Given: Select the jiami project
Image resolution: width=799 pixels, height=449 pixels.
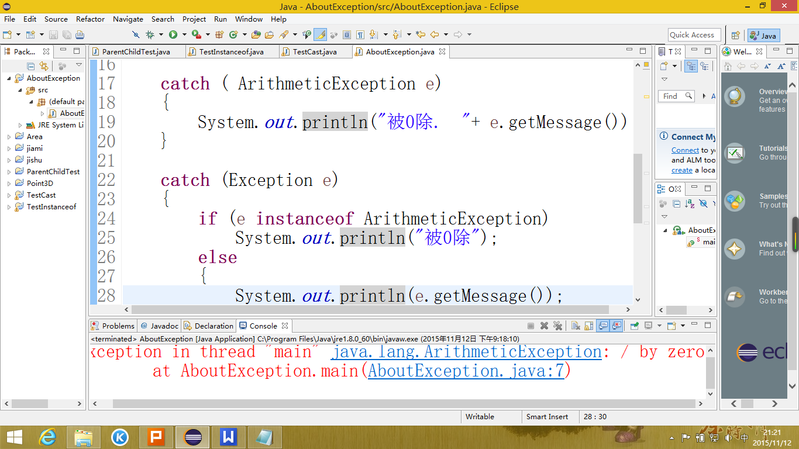Looking at the screenshot, I should [35, 148].
